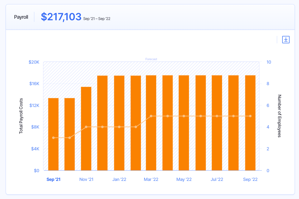Click the download chart icon
Image resolution: width=299 pixels, height=199 pixels.
tap(286, 40)
